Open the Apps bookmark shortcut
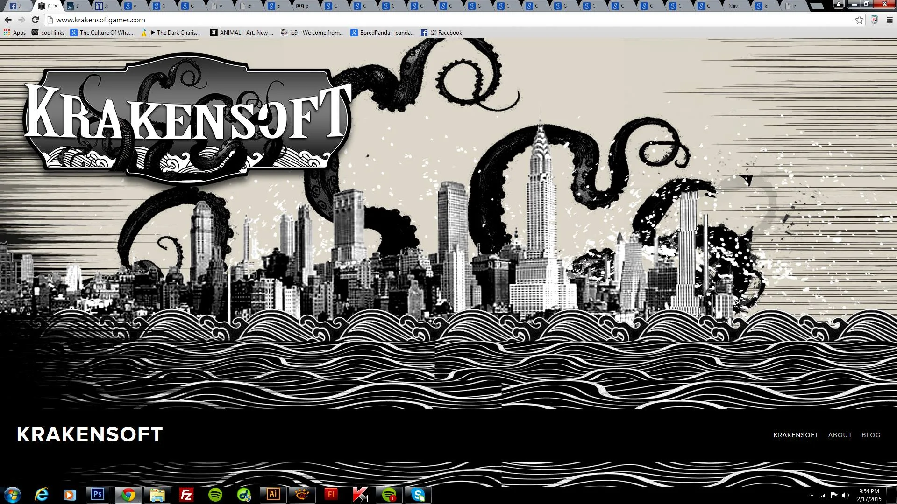Viewport: 897px width, 504px height. (x=14, y=33)
